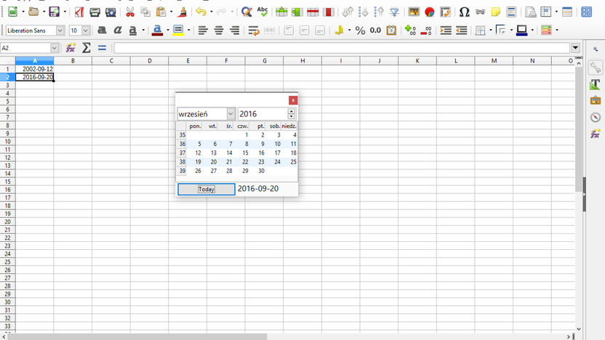Open the sidebar Properties deck
605x340 pixels.
pos(596,68)
